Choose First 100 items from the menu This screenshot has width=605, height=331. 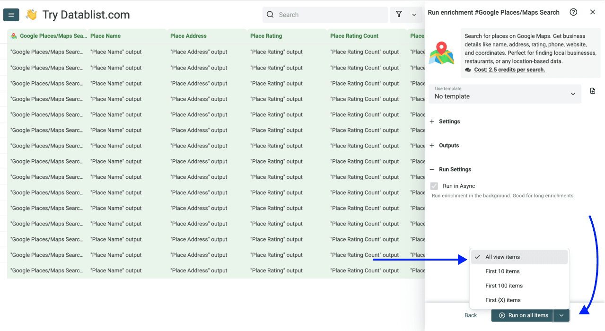pyautogui.click(x=504, y=285)
